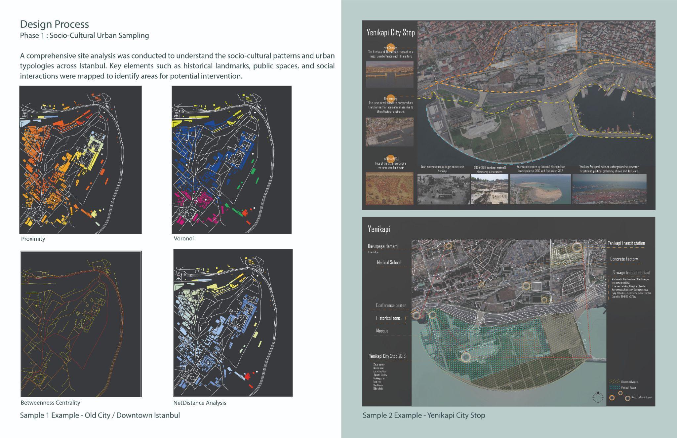The width and height of the screenshot is (677, 438).
Task: Click the Political Aspect cross-pattern legend symbol
Action: 614,387
